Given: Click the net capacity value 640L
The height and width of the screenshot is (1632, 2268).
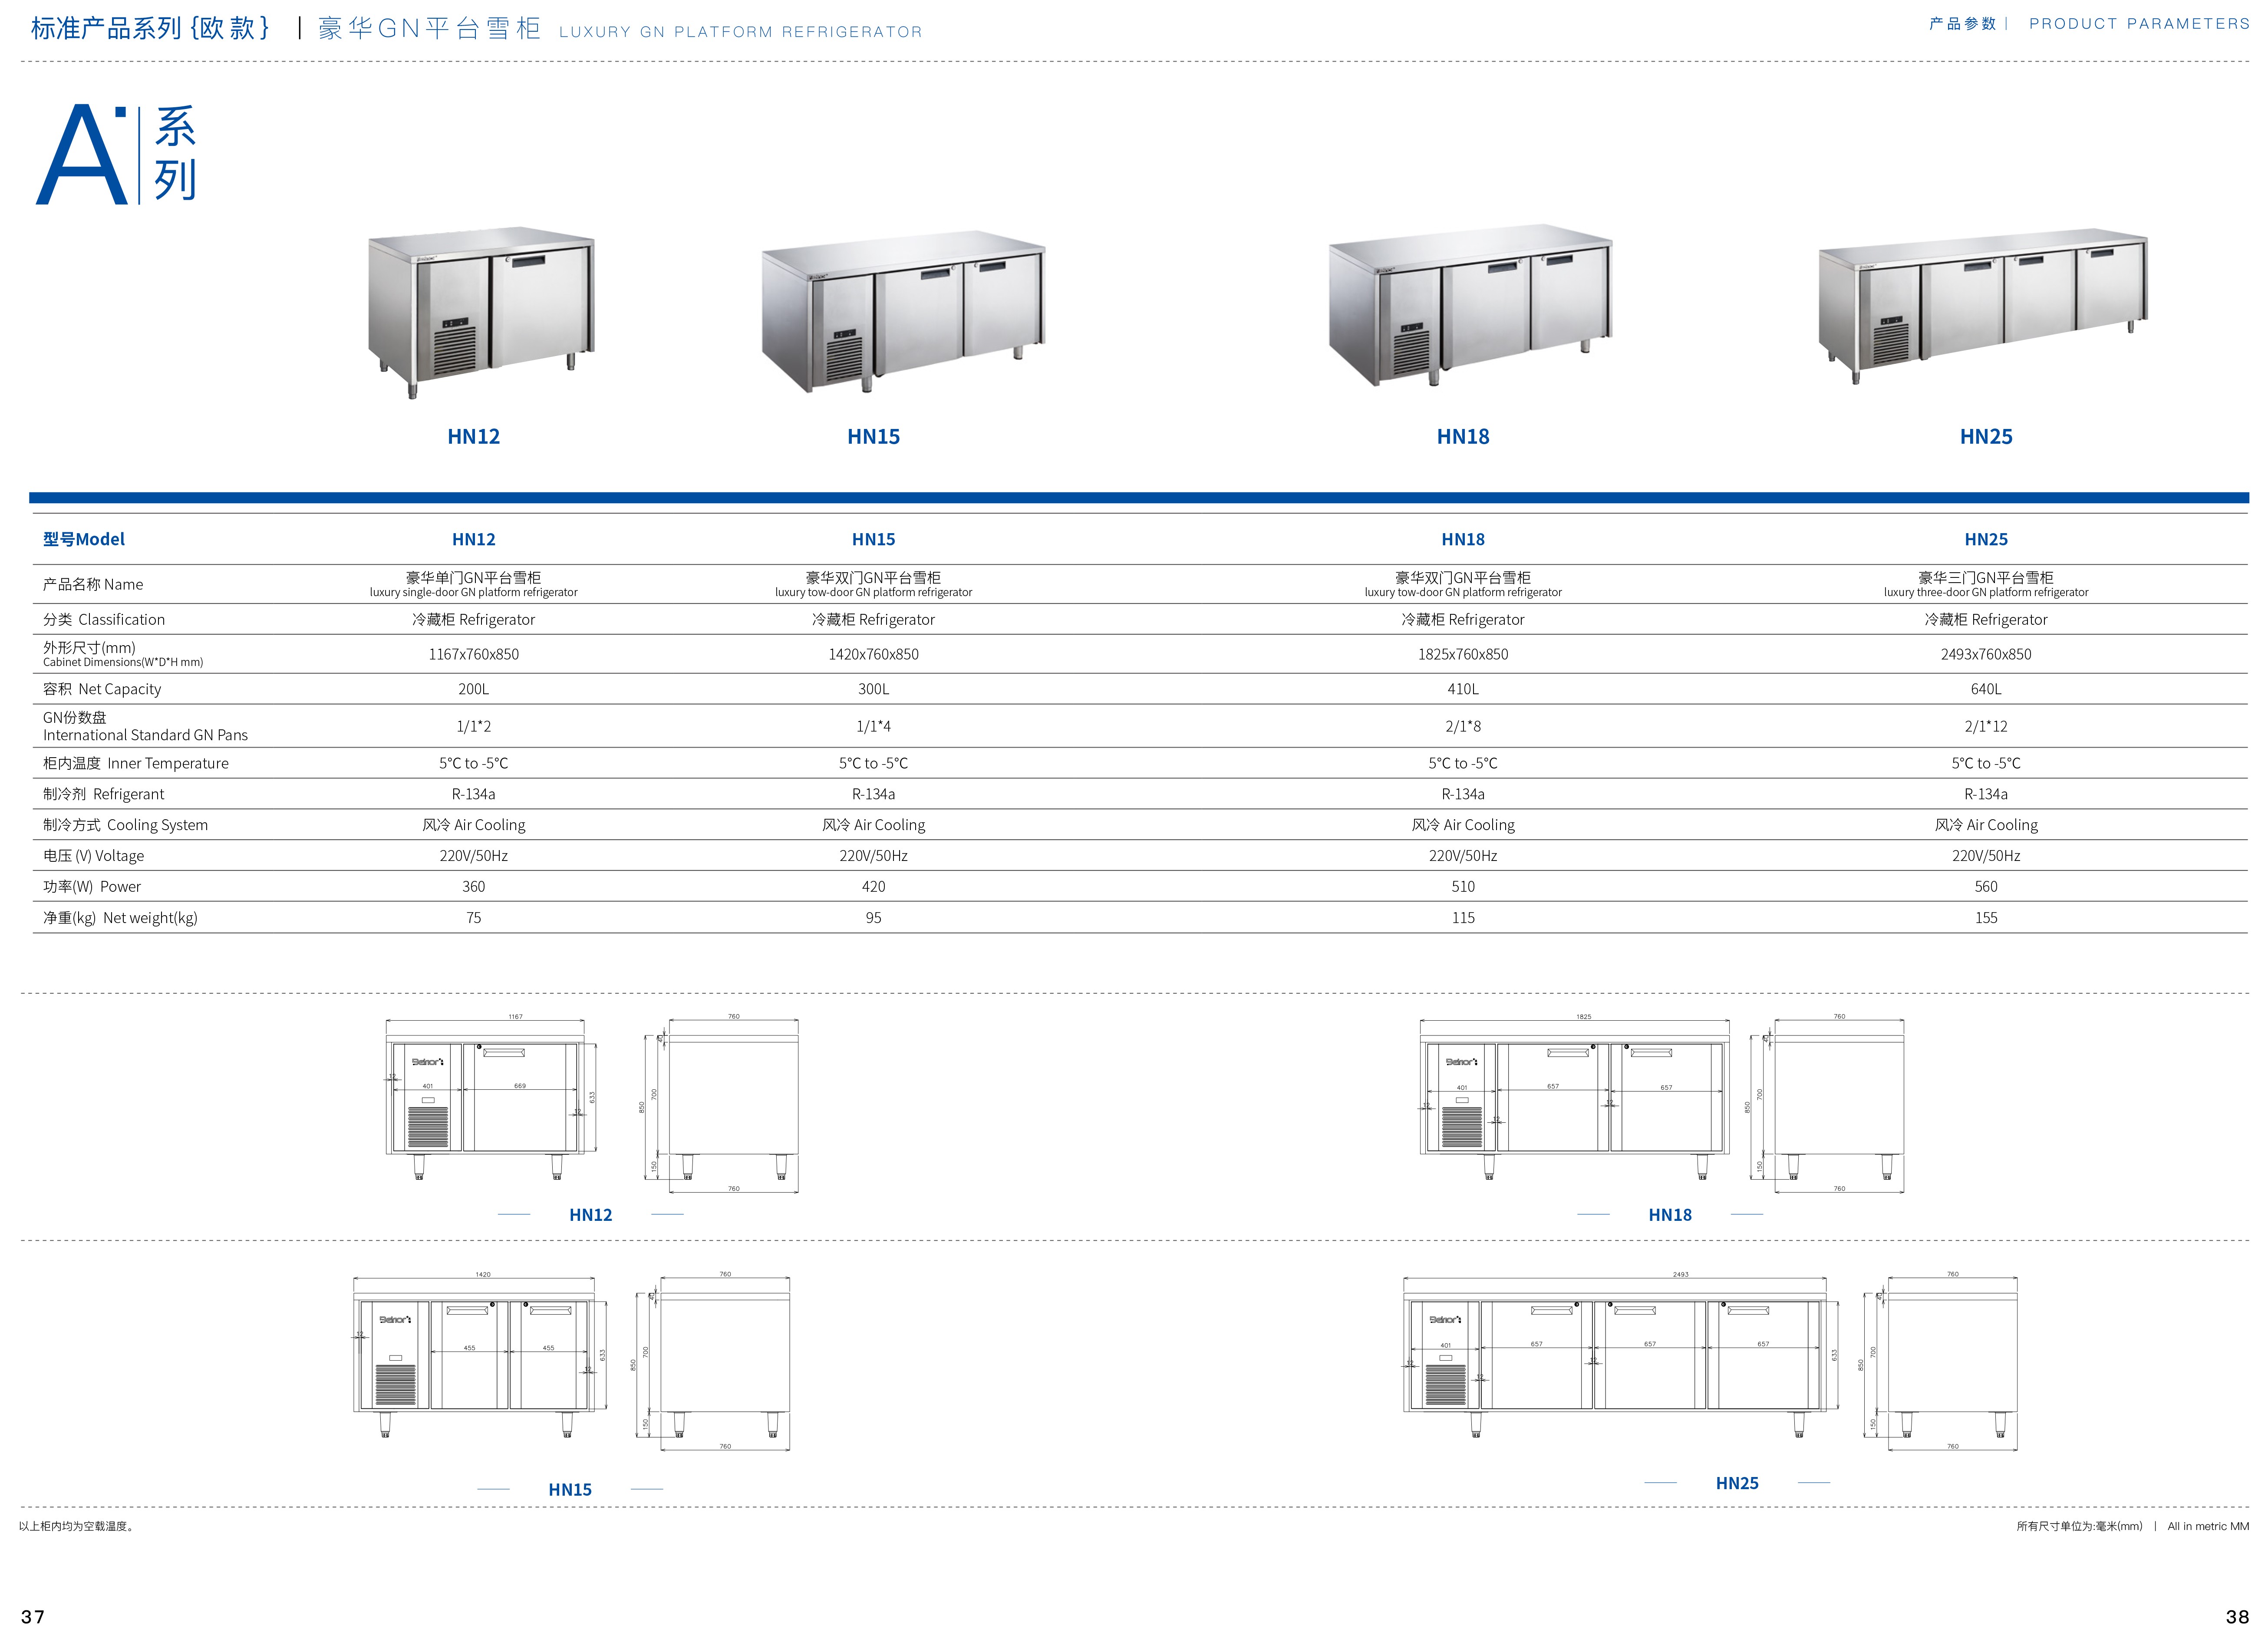Looking at the screenshot, I should pyautogui.click(x=1986, y=689).
